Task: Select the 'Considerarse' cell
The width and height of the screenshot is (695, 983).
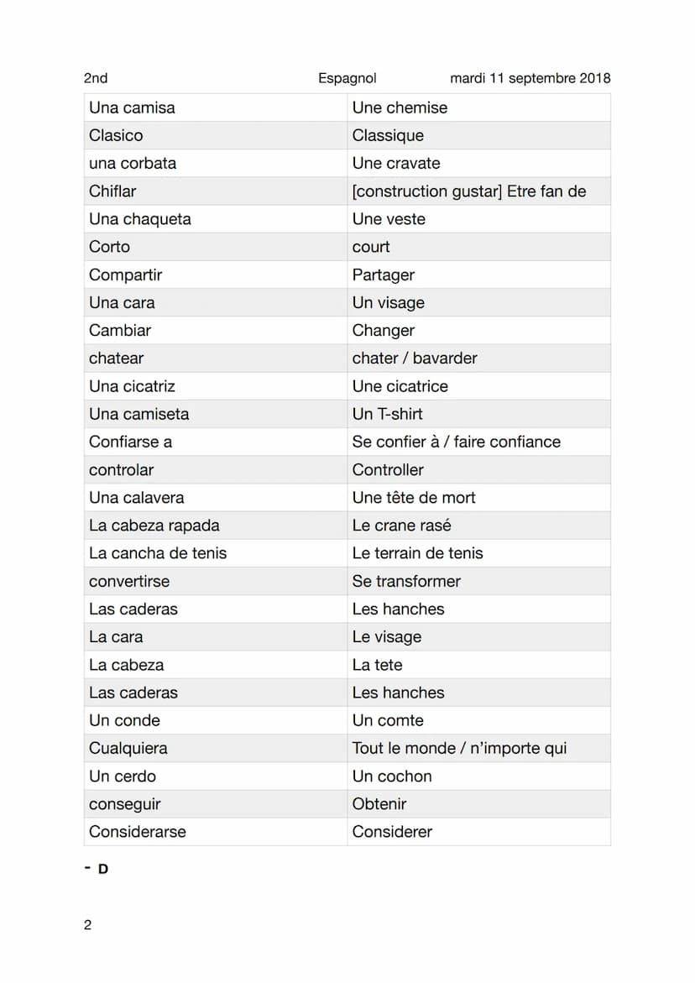Action: 216,832
